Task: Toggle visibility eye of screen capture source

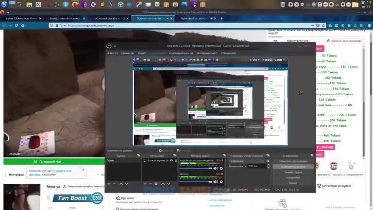Action: [171, 160]
